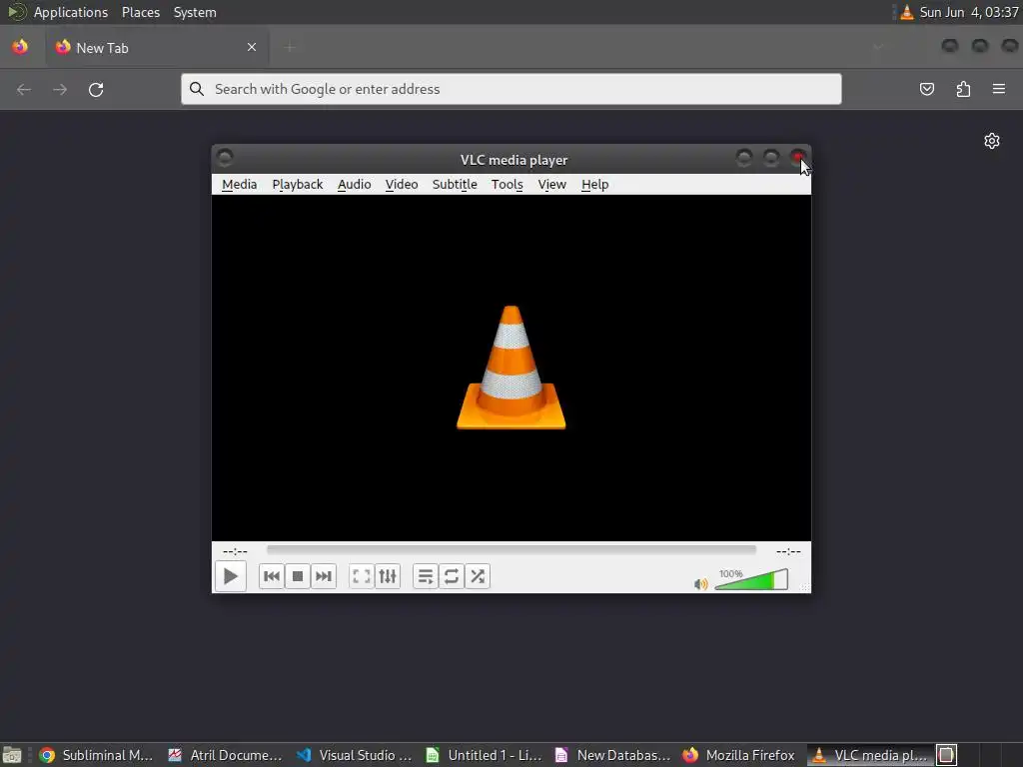Close the Firefox window

[x=1010, y=46]
